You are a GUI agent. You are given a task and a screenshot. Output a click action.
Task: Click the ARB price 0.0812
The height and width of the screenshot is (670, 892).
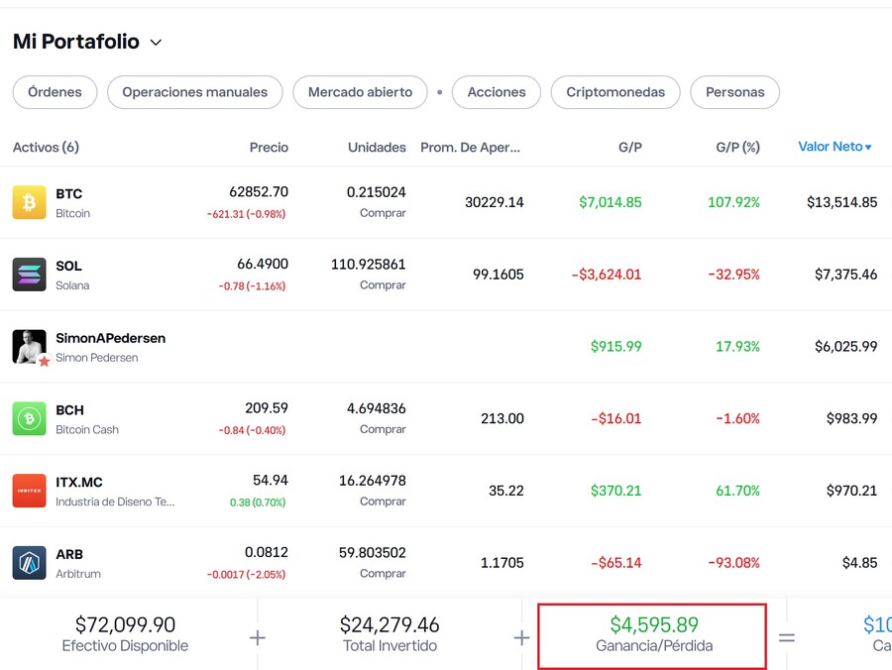click(267, 552)
